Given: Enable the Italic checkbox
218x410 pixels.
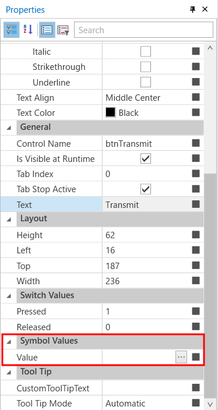Looking at the screenshot, I should [x=146, y=51].
